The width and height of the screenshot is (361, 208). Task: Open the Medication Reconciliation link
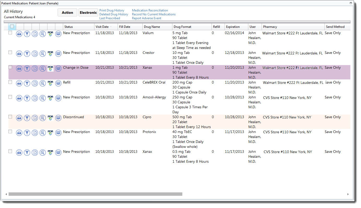[x=150, y=10]
